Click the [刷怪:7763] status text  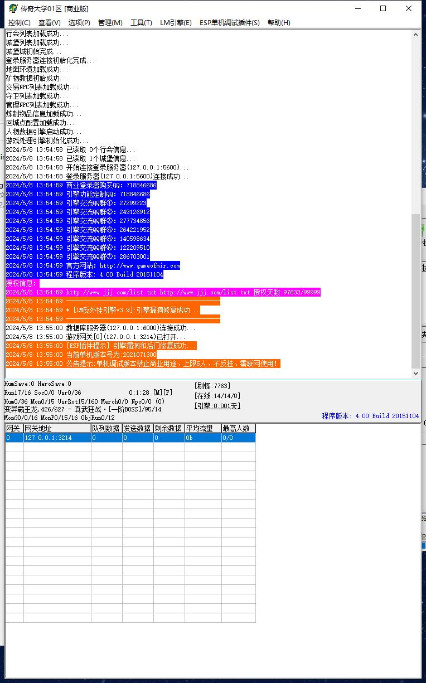click(212, 386)
